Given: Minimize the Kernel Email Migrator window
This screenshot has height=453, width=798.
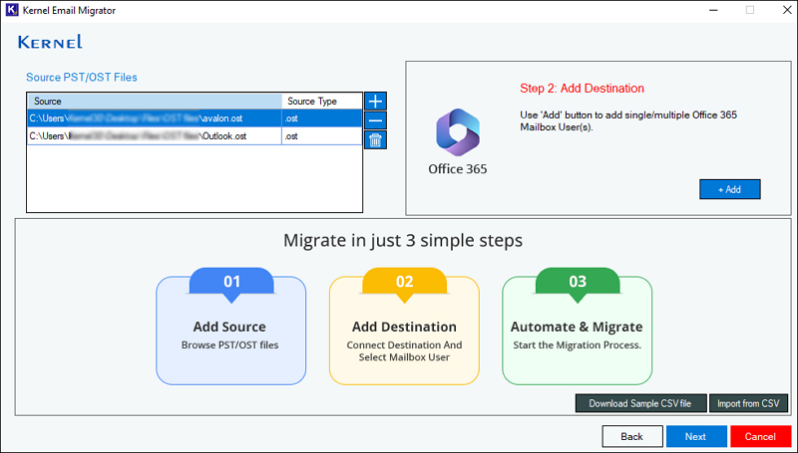Looking at the screenshot, I should (x=713, y=10).
